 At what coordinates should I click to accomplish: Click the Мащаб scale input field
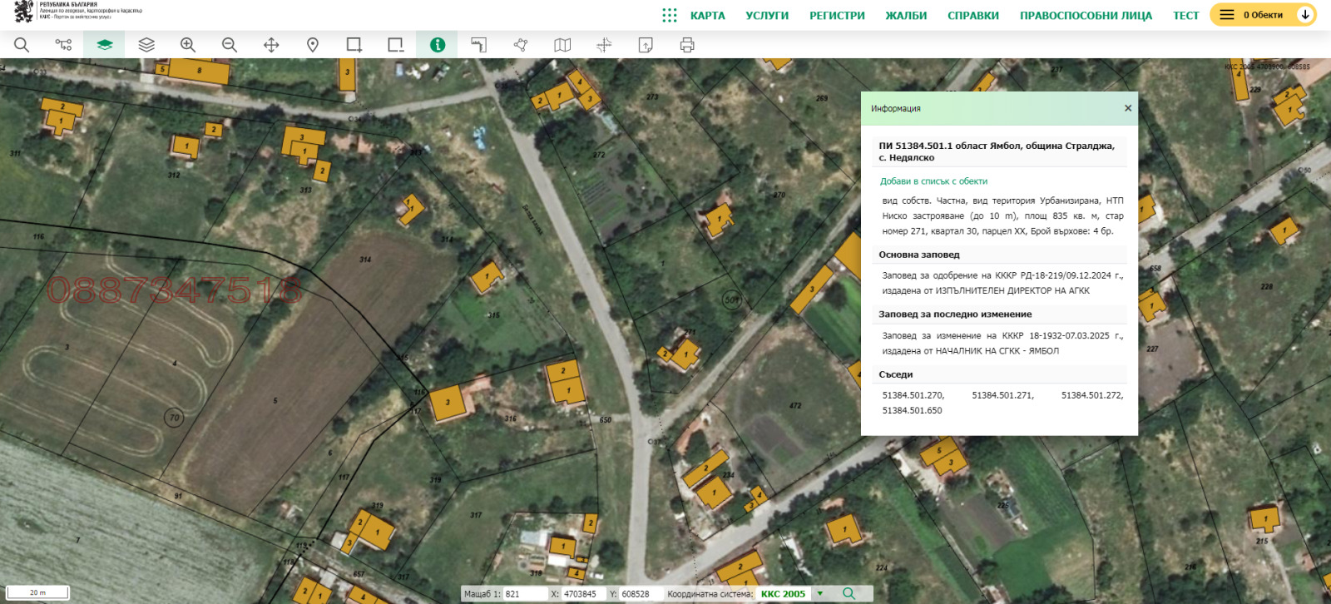click(524, 594)
